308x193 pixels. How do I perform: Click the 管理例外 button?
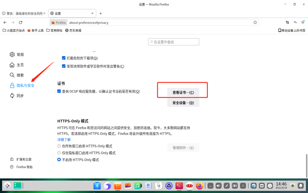[x=183, y=148]
